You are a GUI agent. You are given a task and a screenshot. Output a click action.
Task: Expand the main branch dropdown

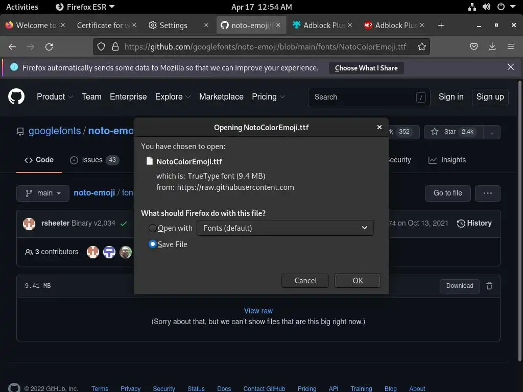43,193
